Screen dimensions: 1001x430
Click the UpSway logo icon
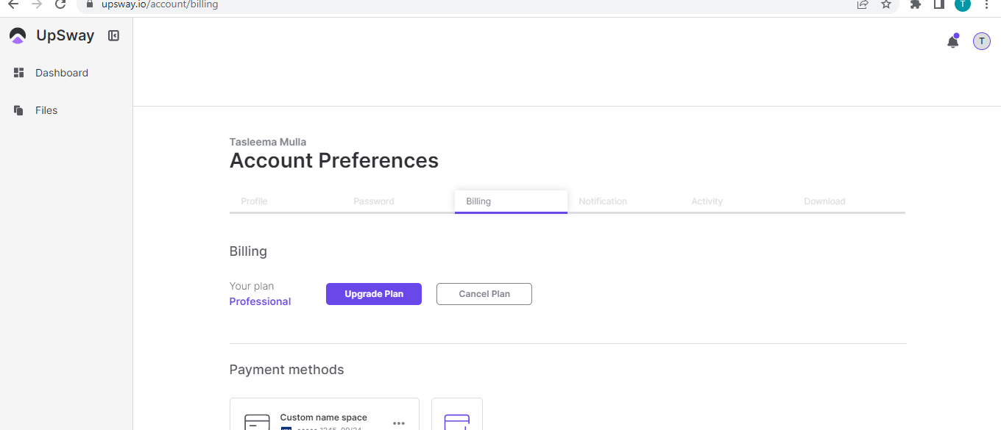point(18,35)
